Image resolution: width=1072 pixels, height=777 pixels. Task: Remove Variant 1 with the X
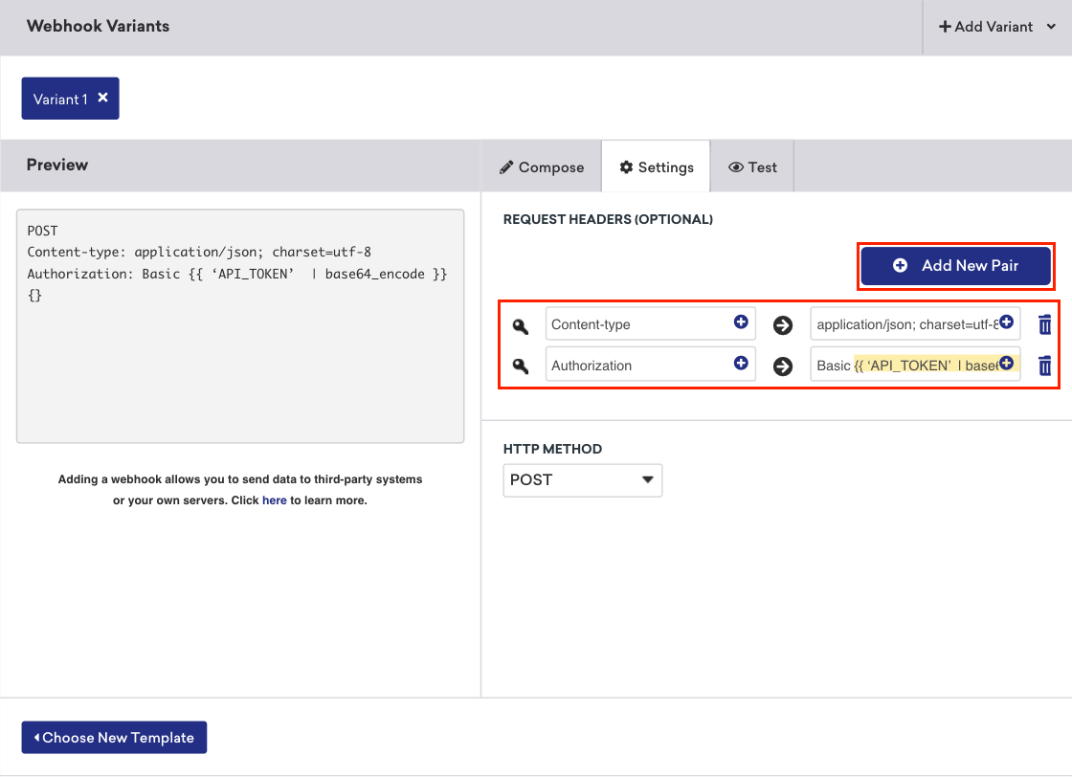tap(102, 98)
